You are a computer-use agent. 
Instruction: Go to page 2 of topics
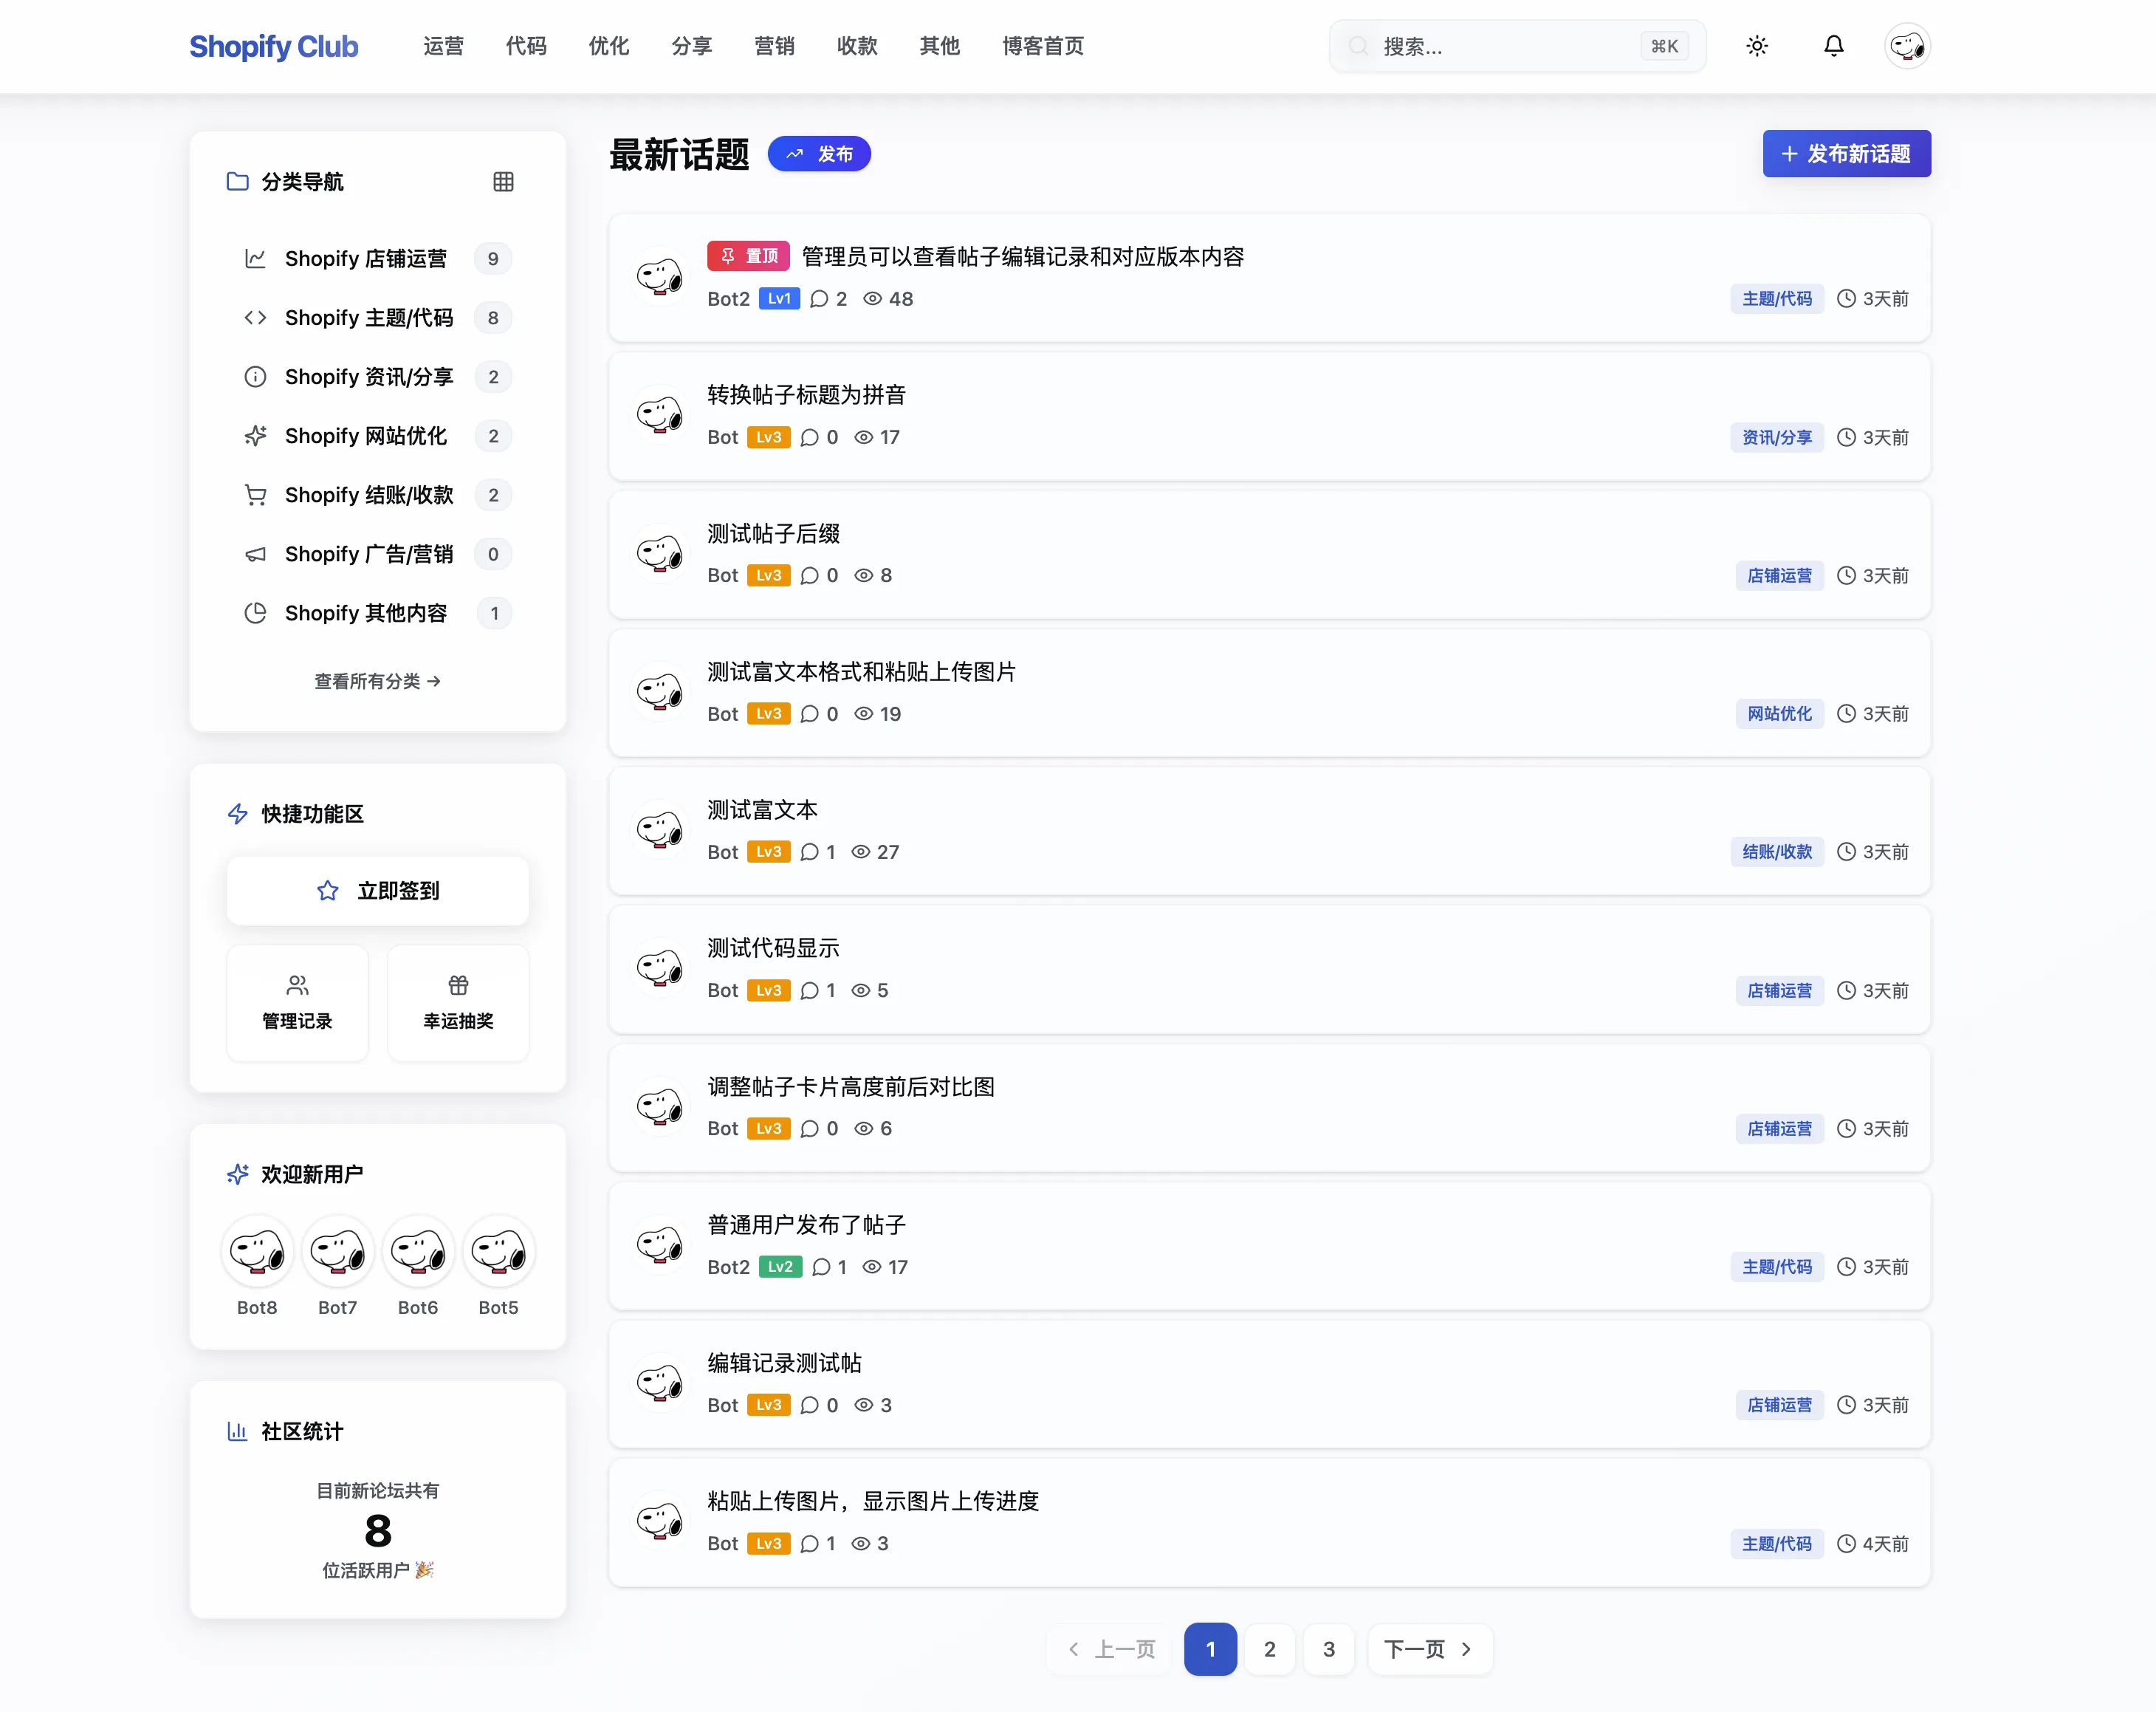1270,1648
